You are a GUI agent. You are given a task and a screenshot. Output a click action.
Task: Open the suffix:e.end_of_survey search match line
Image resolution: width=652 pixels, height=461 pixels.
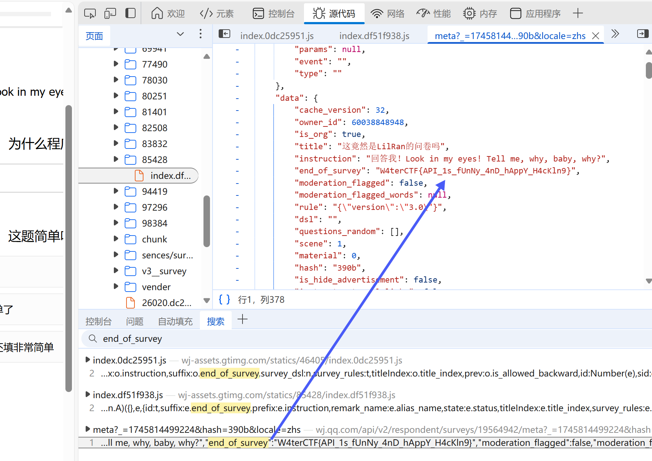[x=365, y=408]
